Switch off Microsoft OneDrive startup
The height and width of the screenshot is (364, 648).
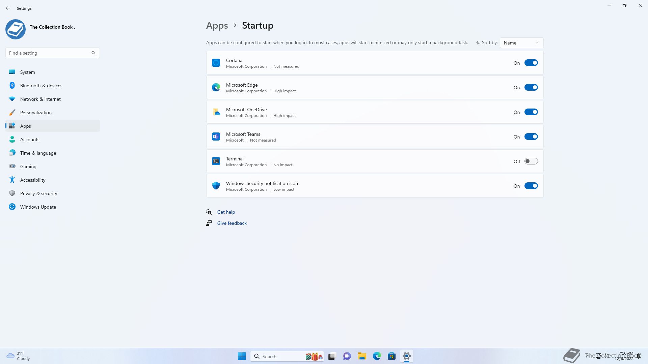(x=531, y=112)
